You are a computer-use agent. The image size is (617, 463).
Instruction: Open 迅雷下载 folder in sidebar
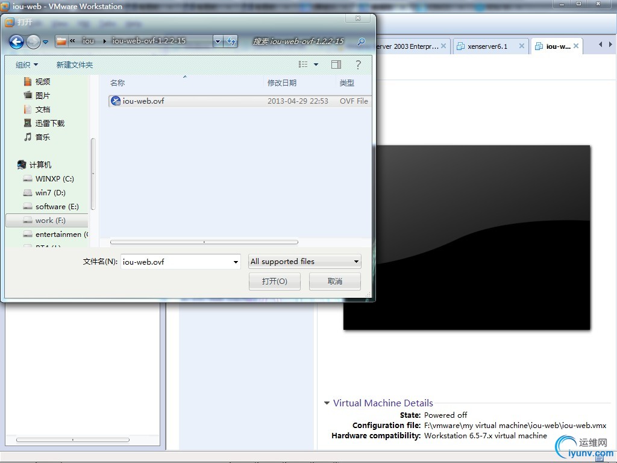pyautogui.click(x=44, y=123)
